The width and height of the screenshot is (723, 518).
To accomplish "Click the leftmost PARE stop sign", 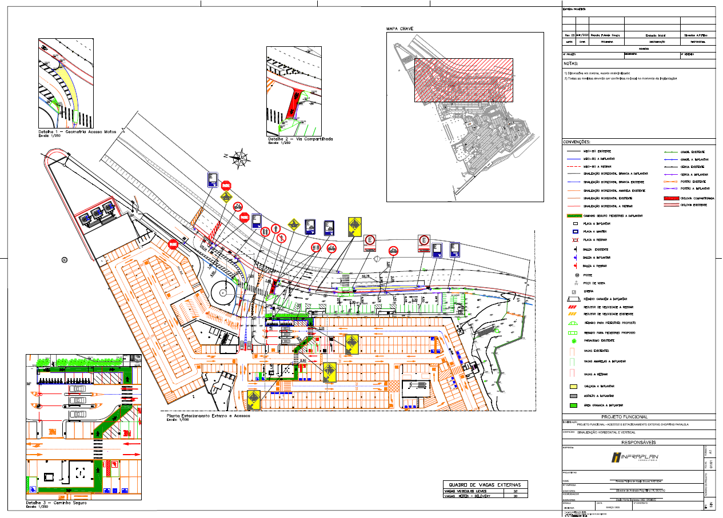I will [173, 244].
